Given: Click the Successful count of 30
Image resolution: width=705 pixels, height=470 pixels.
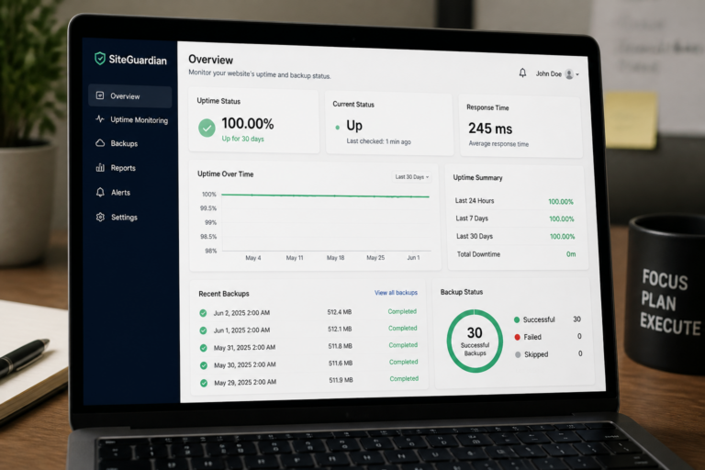Looking at the screenshot, I should point(576,319).
